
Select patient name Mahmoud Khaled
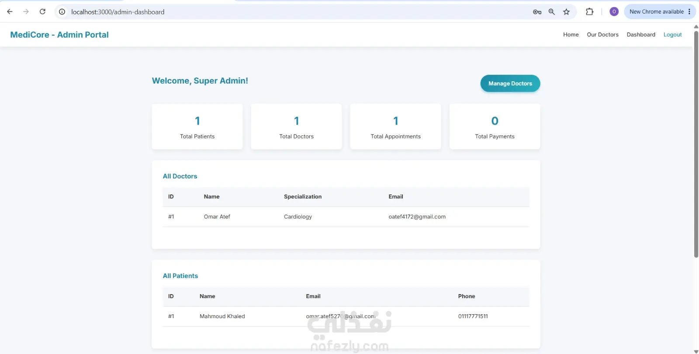tap(222, 316)
